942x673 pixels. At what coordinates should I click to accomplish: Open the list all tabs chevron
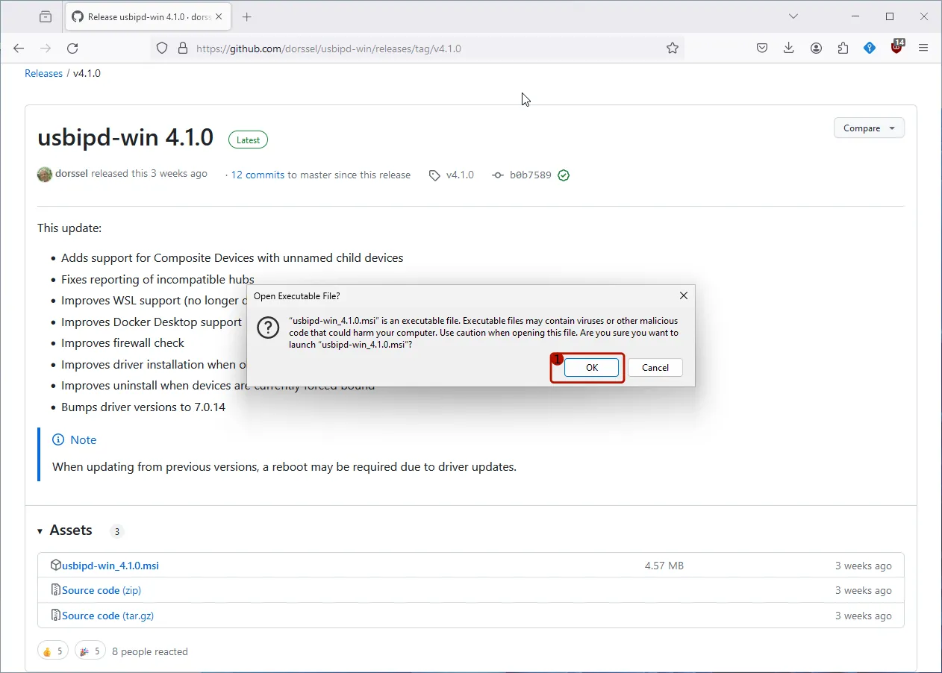793,16
